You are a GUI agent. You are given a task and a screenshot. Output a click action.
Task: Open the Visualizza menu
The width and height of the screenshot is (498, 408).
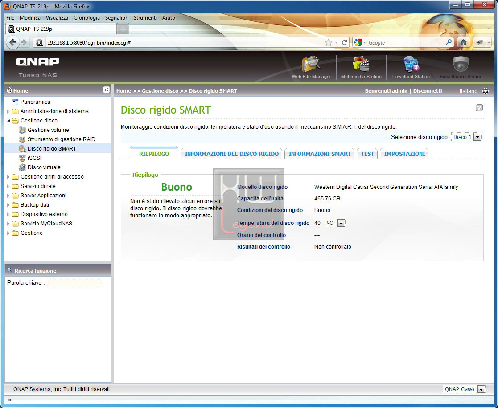pyautogui.click(x=57, y=18)
